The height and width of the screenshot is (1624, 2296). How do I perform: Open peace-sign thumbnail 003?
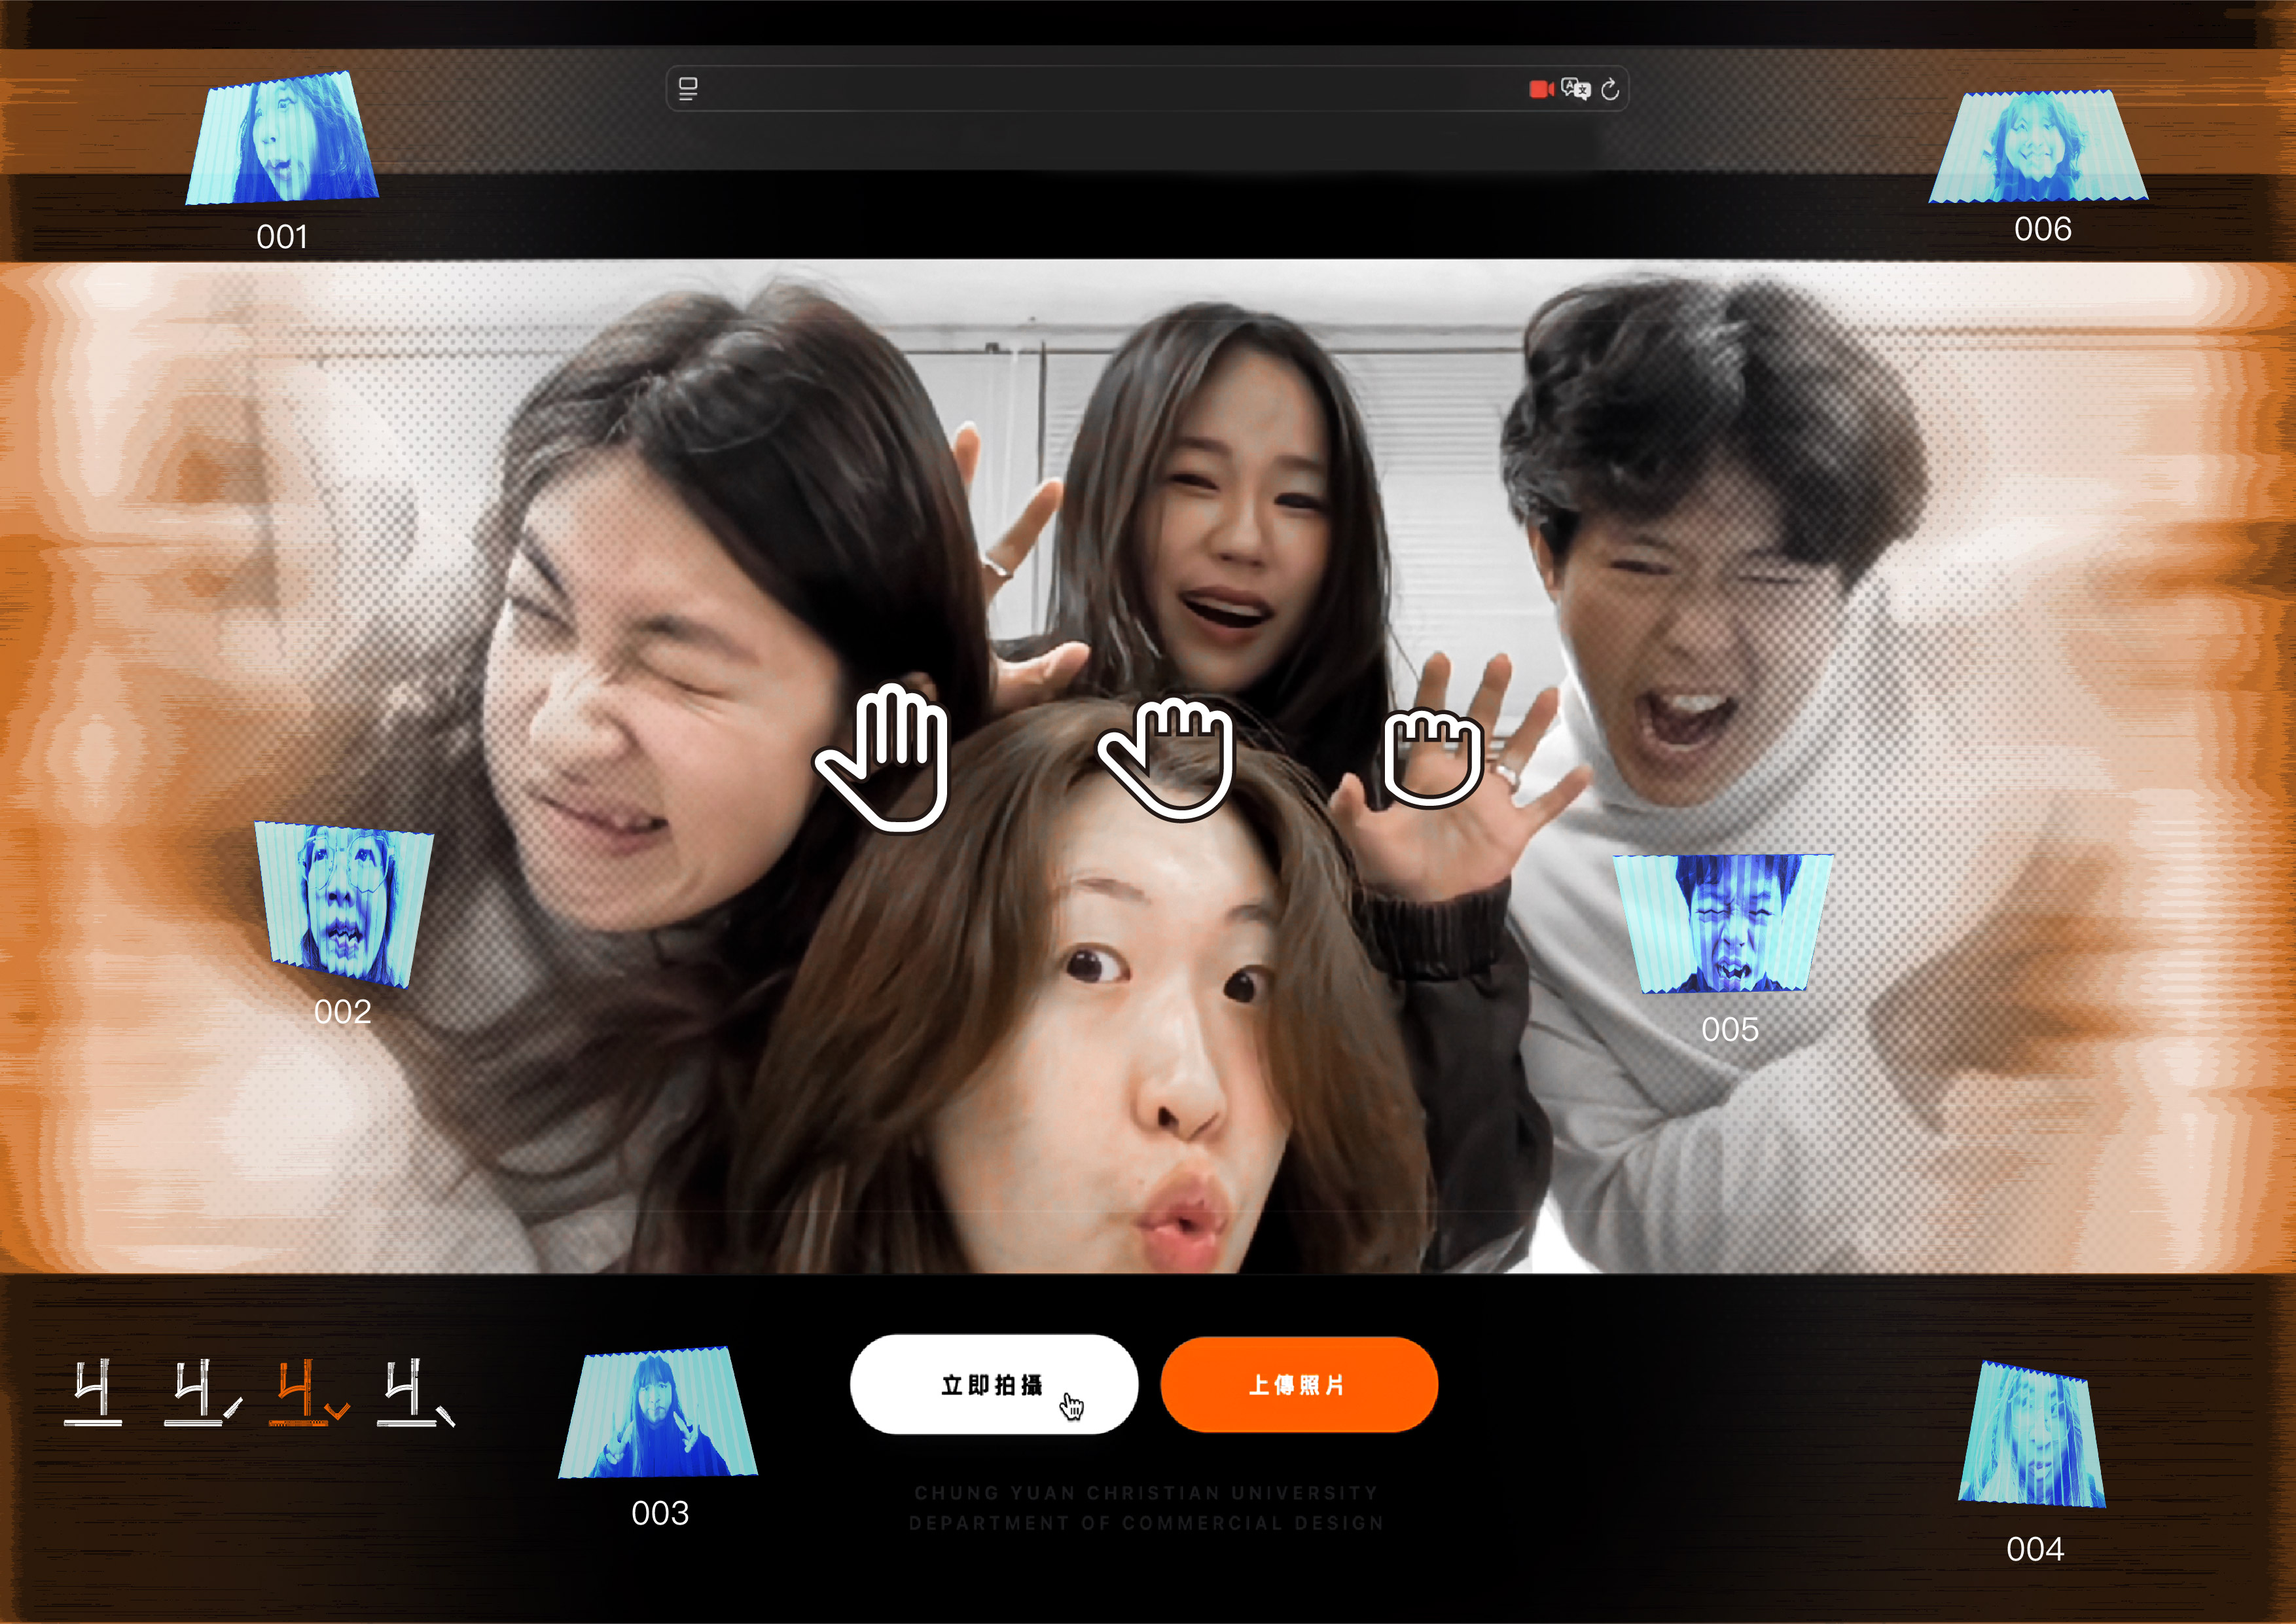[658, 1412]
